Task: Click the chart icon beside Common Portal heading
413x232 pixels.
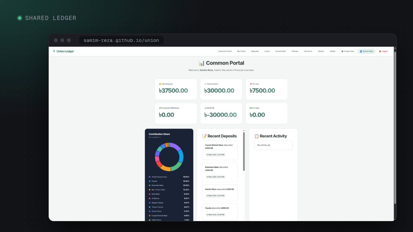Action: coord(202,63)
